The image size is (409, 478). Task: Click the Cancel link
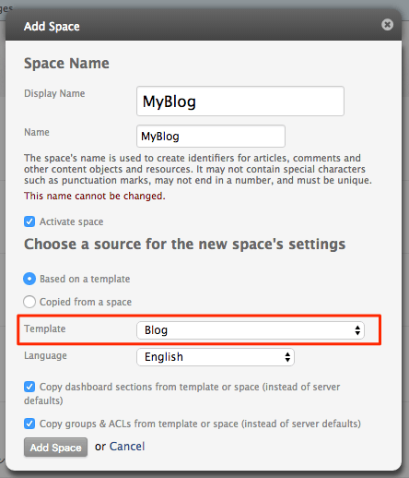pyautogui.click(x=127, y=447)
